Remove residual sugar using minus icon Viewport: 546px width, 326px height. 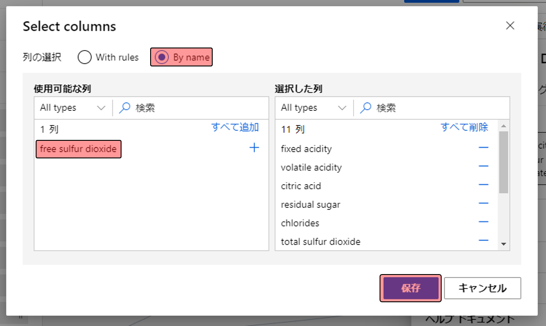click(483, 203)
